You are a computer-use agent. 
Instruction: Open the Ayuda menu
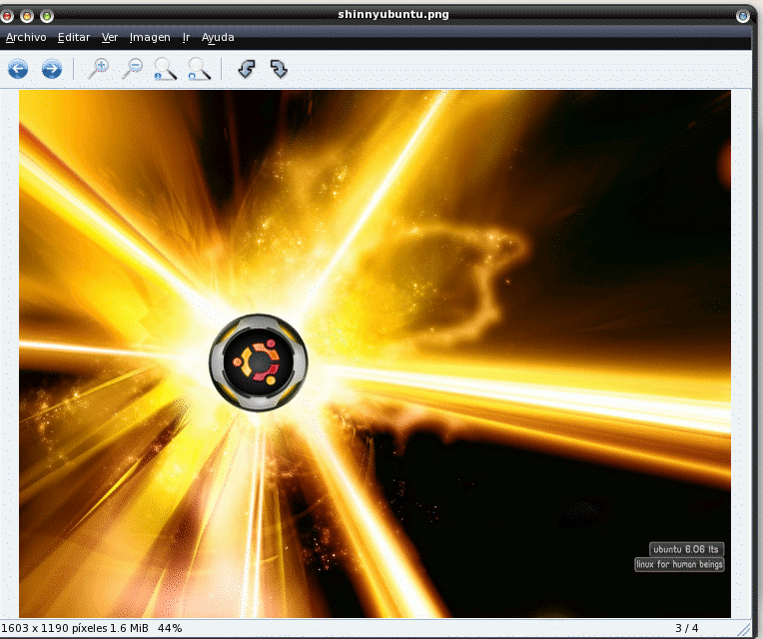tap(218, 38)
